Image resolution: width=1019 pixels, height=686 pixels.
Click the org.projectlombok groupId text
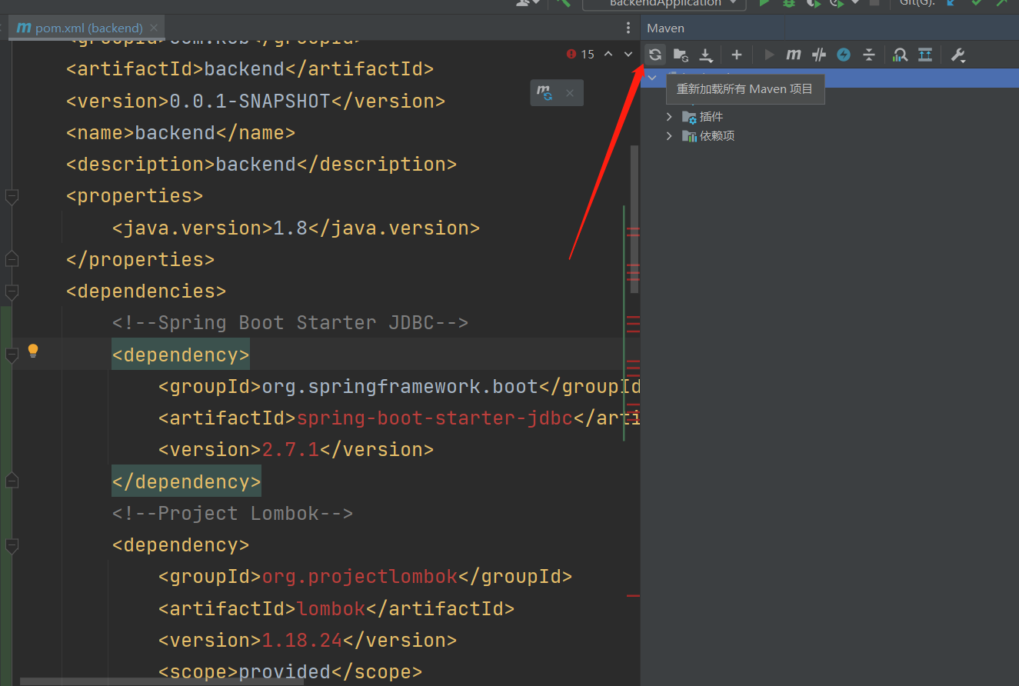click(x=360, y=577)
